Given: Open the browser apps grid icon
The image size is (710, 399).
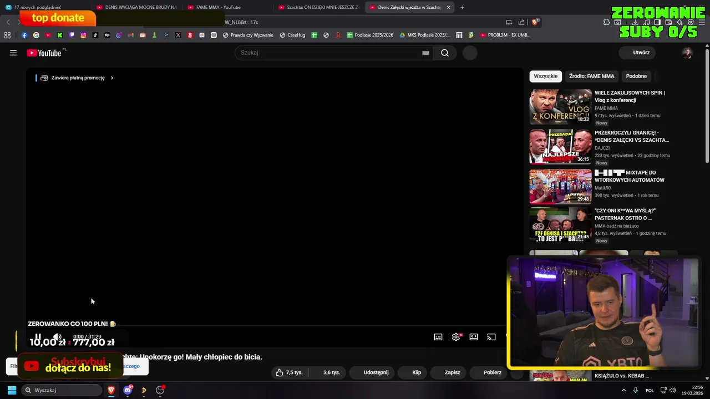Looking at the screenshot, I should click(7, 35).
